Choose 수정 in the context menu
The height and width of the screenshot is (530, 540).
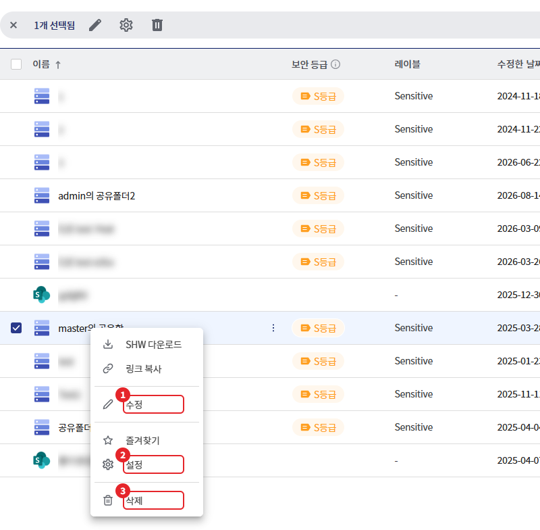134,404
